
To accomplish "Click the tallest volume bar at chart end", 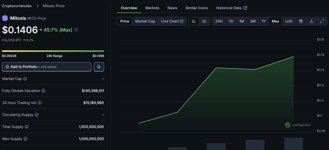I will tap(294, 144).
